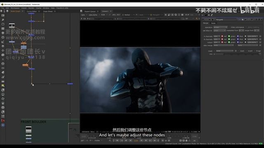This screenshot has width=264, height=148.
Task: Open the Draw nodes toolbar menu
Action: tap(3, 20)
